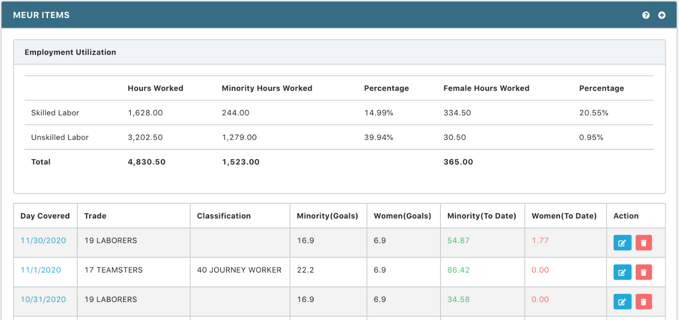This screenshot has width=679, height=320.
Task: Click the 54.87 minority to date value
Action: [459, 240]
